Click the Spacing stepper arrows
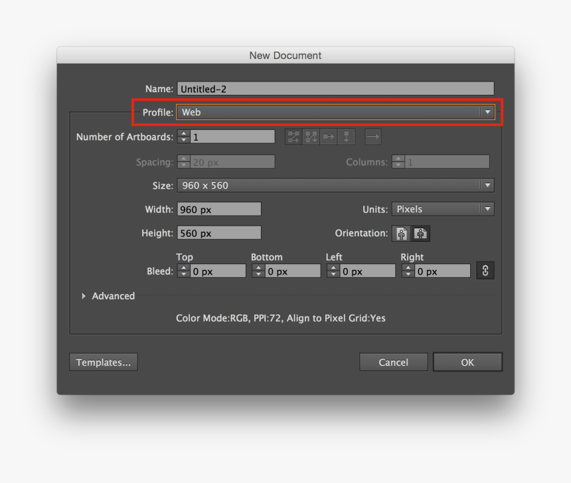The height and width of the screenshot is (483, 571). pos(183,162)
